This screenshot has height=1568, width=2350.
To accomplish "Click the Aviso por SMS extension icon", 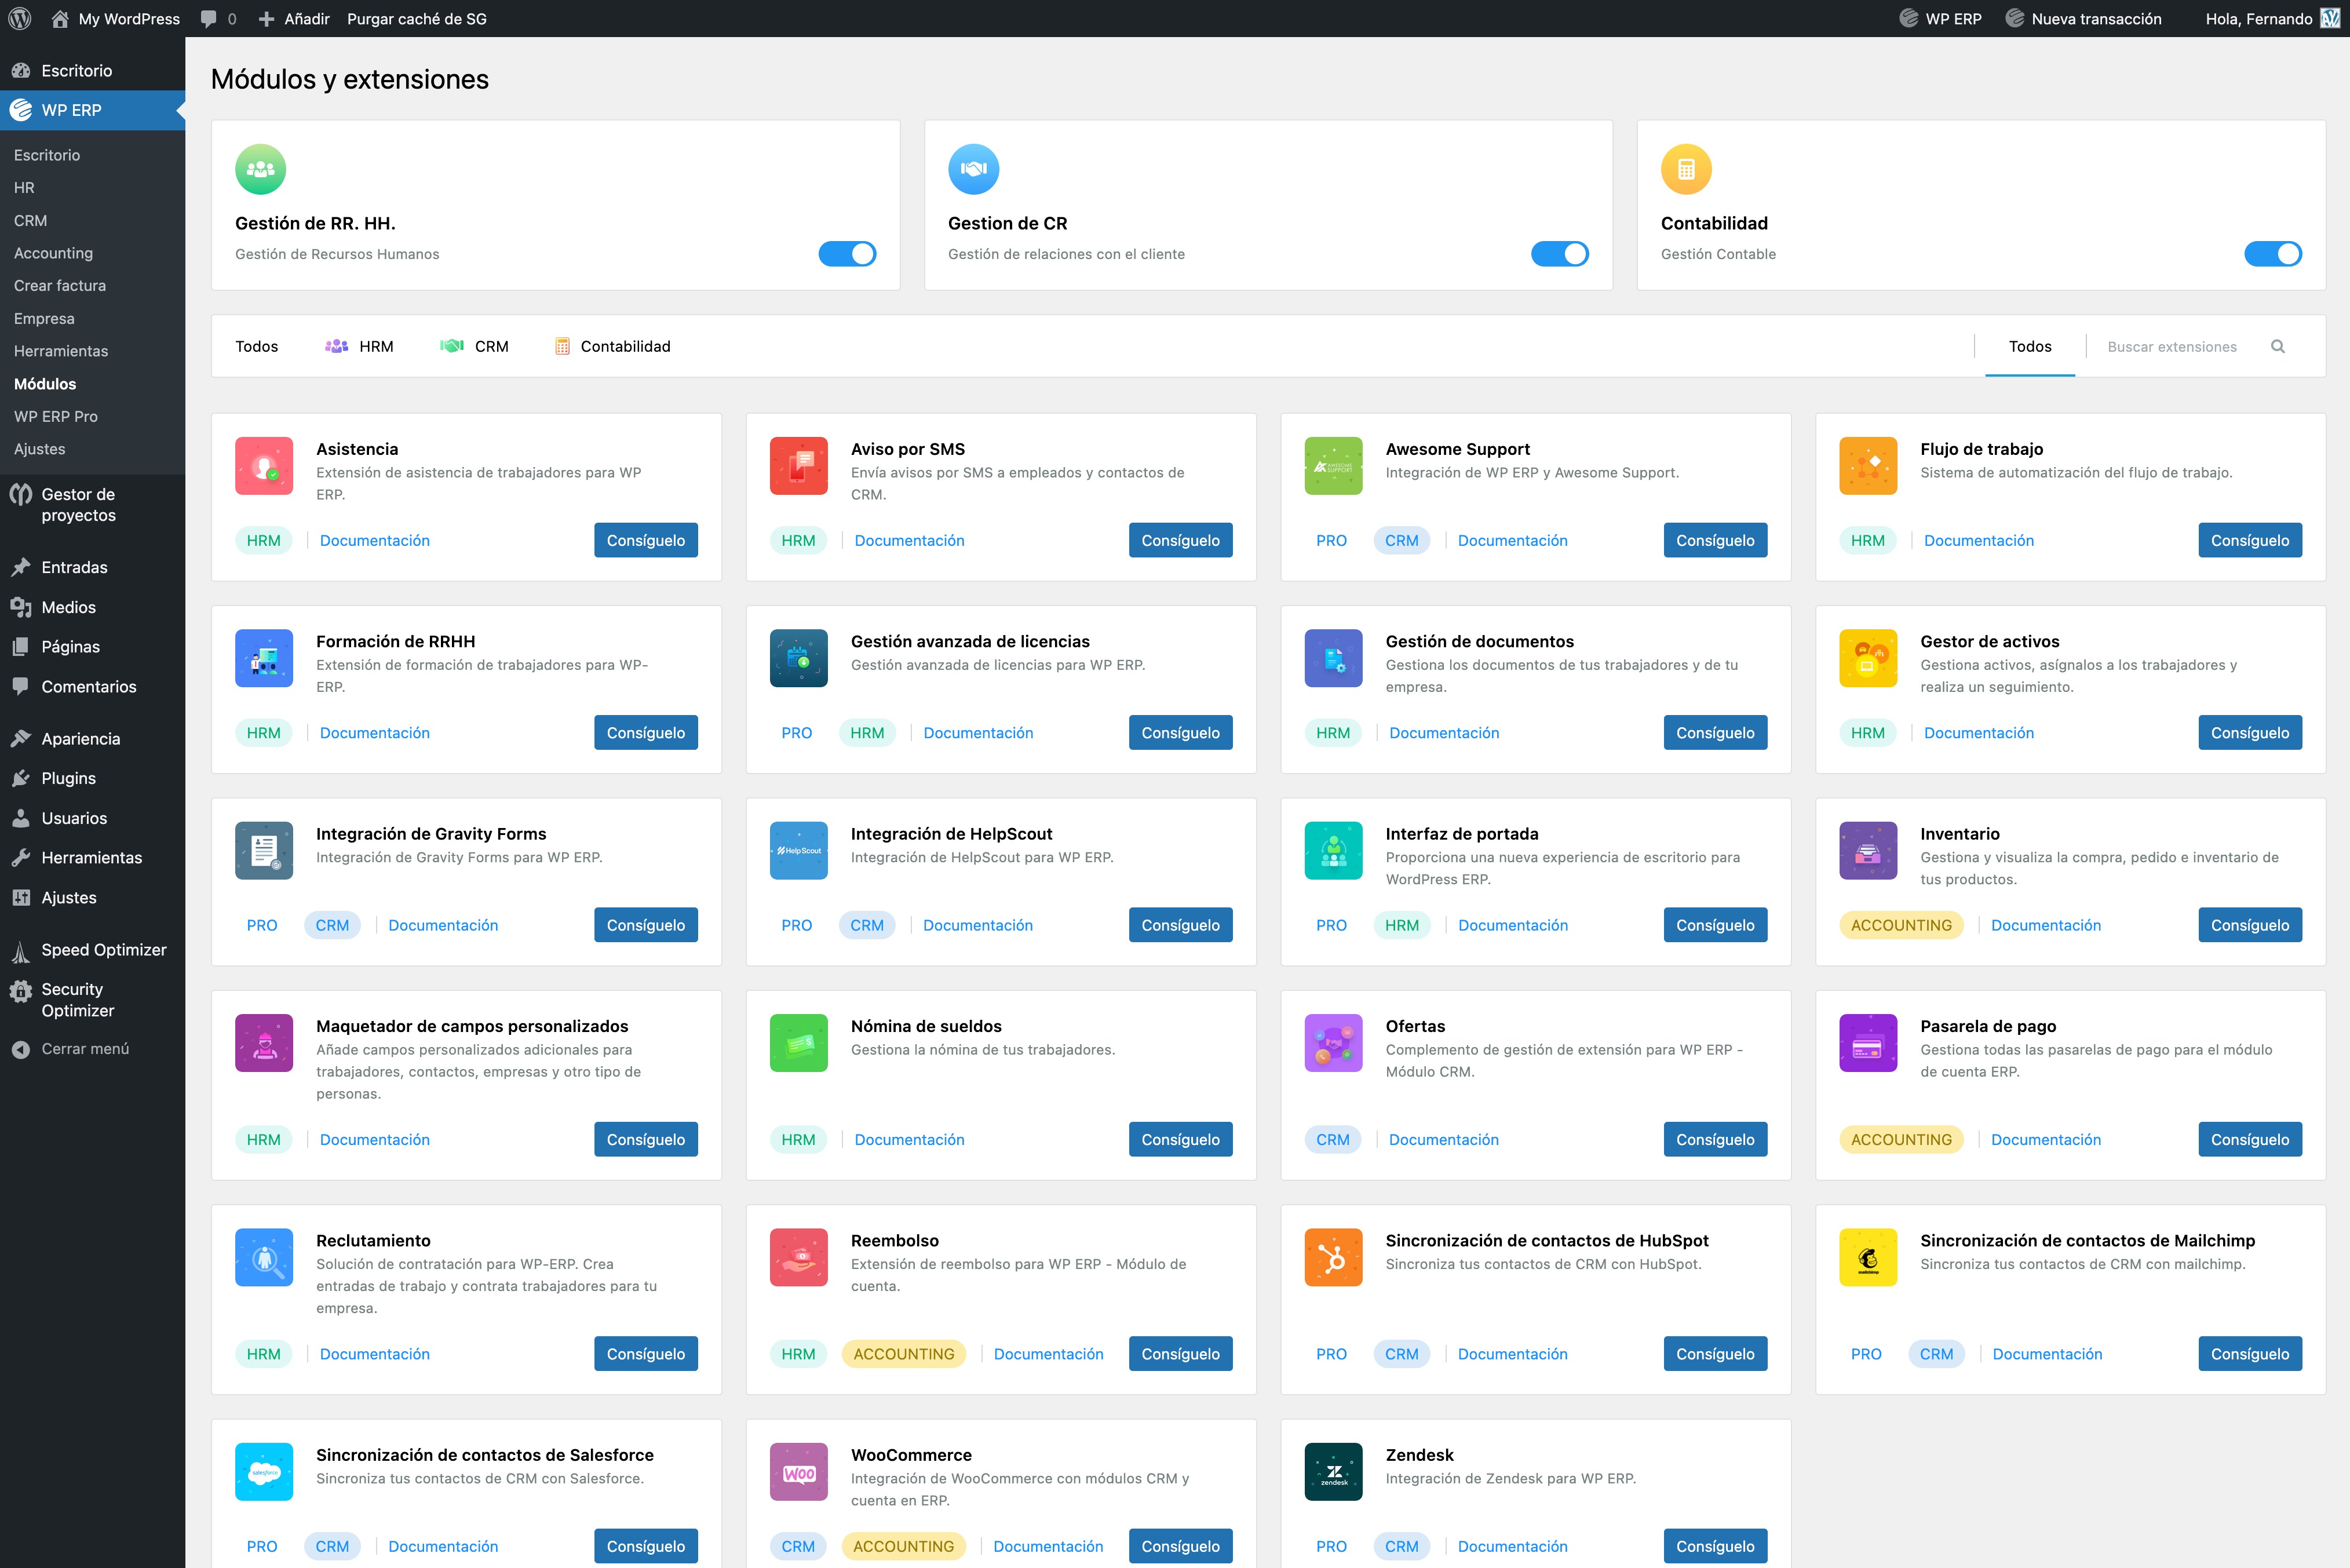I will click(x=798, y=466).
